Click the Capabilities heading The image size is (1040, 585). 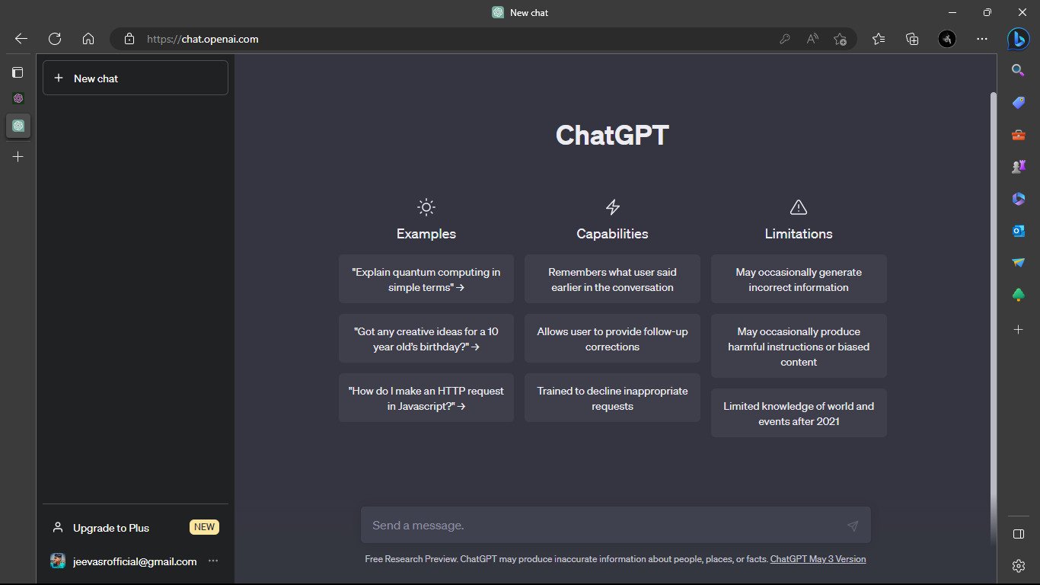(612, 234)
